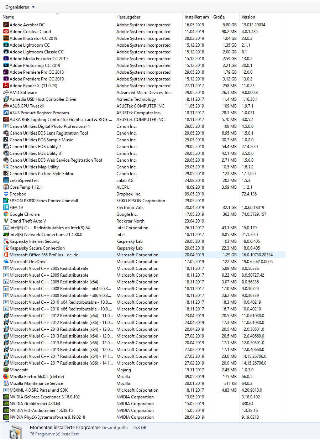The image size is (320, 439).
Task: Select the NVIDIA GeForce Experience icon
Action: click(x=6, y=397)
